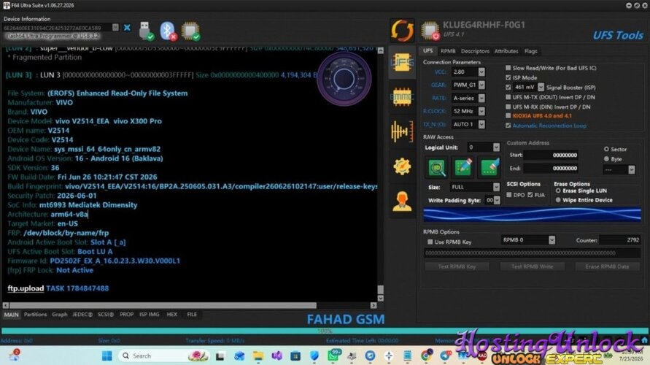The height and width of the screenshot is (365, 650).
Task: Click the write chip pencil icon
Action: point(463,167)
